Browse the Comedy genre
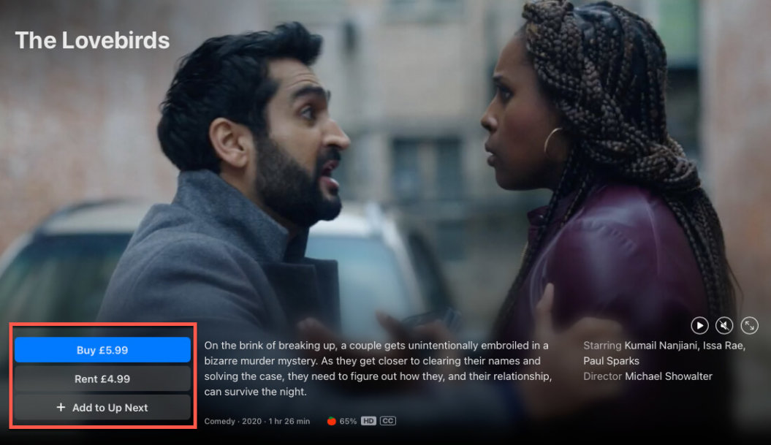 218,420
